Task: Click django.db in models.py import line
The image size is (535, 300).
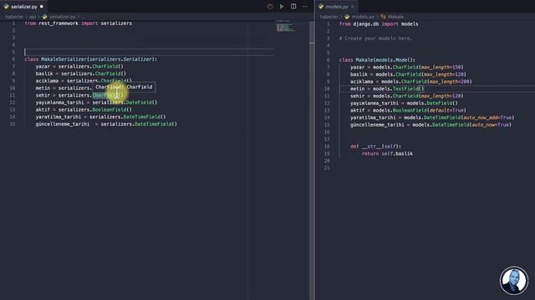Action: click(366, 24)
